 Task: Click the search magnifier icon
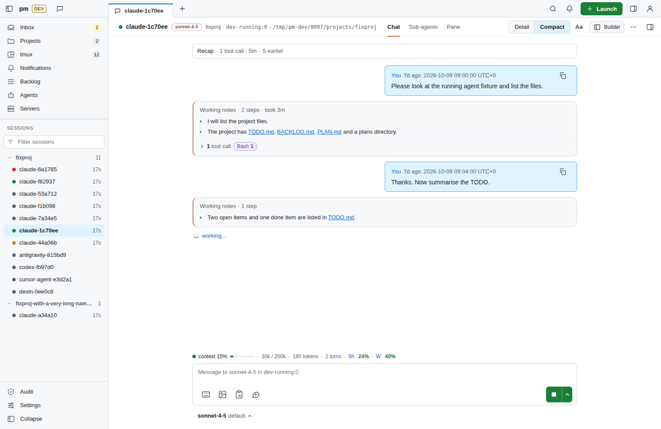(553, 9)
